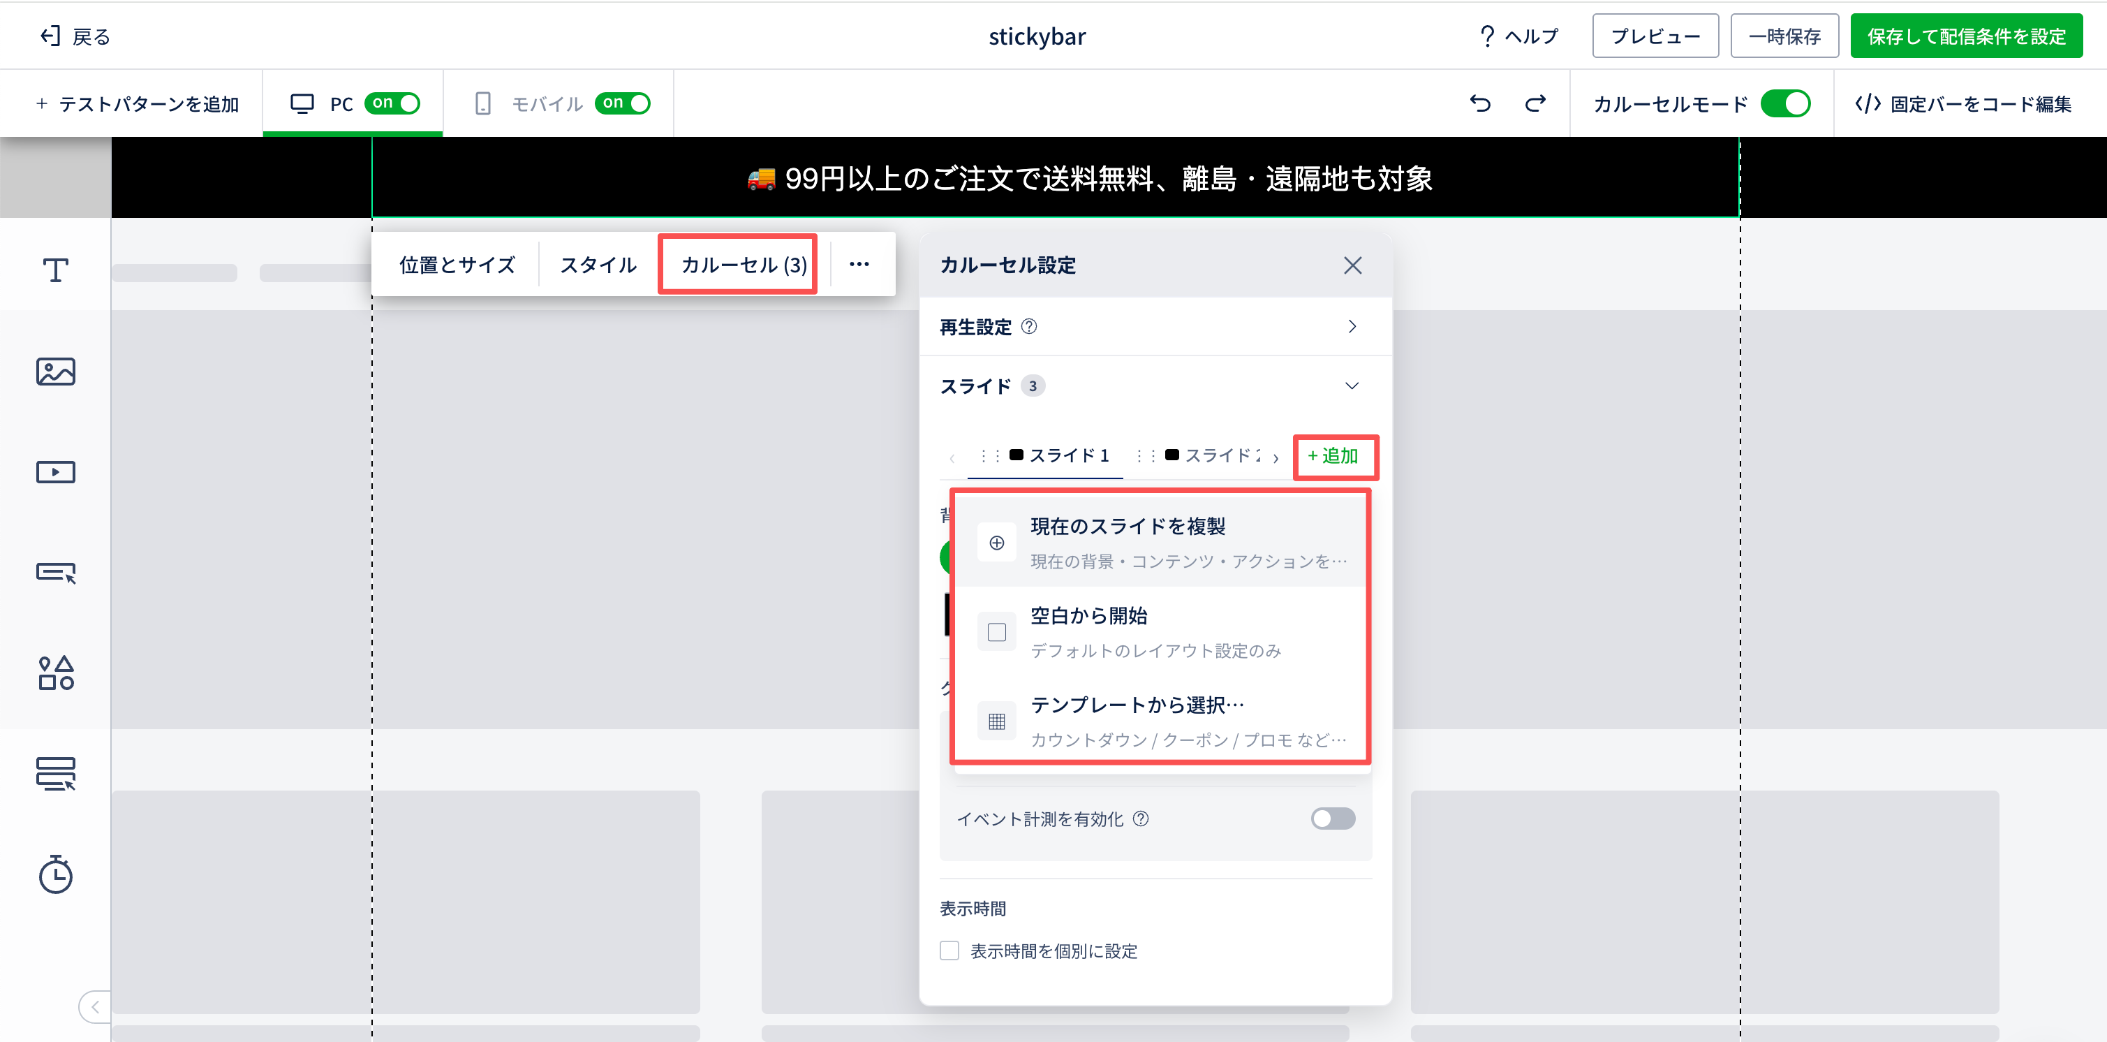Image resolution: width=2107 pixels, height=1042 pixels.
Task: Toggle the PC on switch
Action: (x=392, y=103)
